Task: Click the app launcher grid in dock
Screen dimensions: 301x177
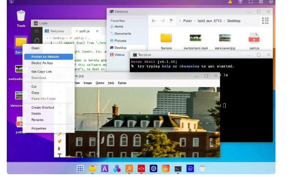Action: [x=80, y=168]
